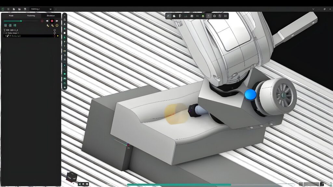Stop the running simulation
333x187 pixels.
[x=52, y=21]
